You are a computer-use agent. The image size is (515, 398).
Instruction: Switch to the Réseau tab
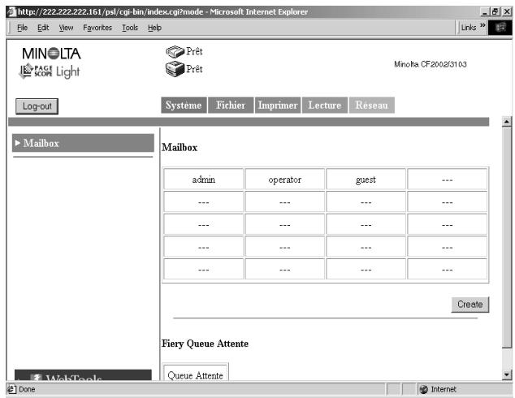pyautogui.click(x=371, y=105)
